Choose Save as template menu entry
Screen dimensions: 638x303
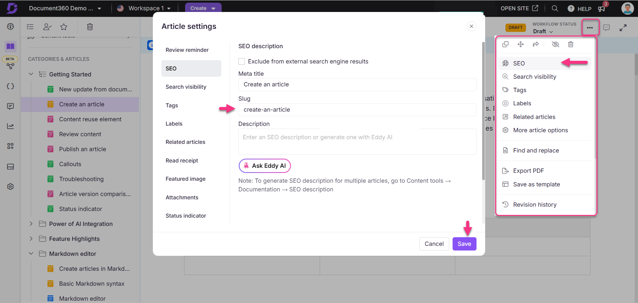[x=545, y=184]
